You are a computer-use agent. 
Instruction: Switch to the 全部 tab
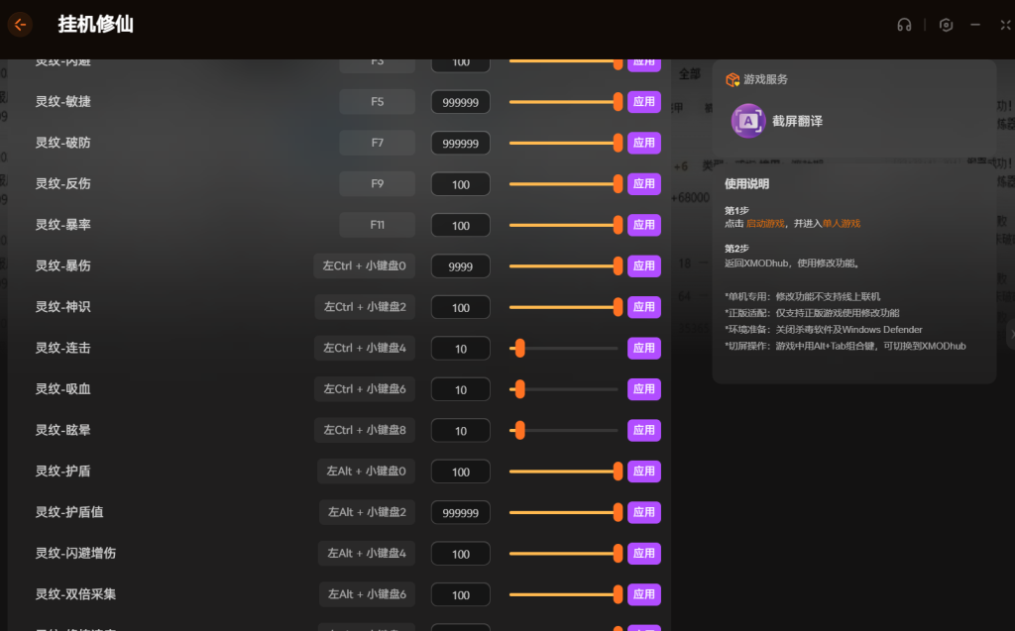[x=689, y=74]
